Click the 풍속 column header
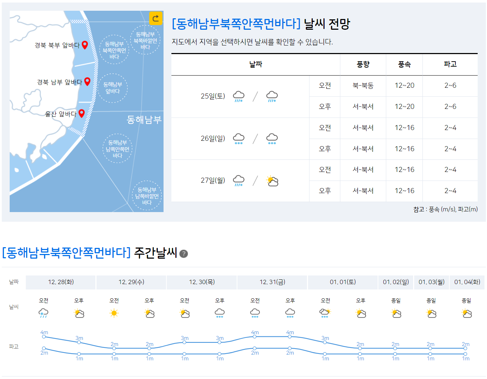The width and height of the screenshot is (487, 379). 404,64
